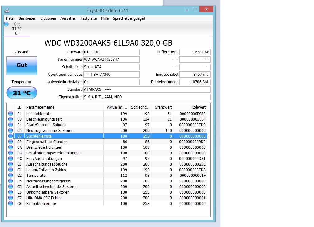Screen dimensions: 314x227
Task: Click the status icon of Eingeschaltete Stunden
Action: tap(11, 142)
